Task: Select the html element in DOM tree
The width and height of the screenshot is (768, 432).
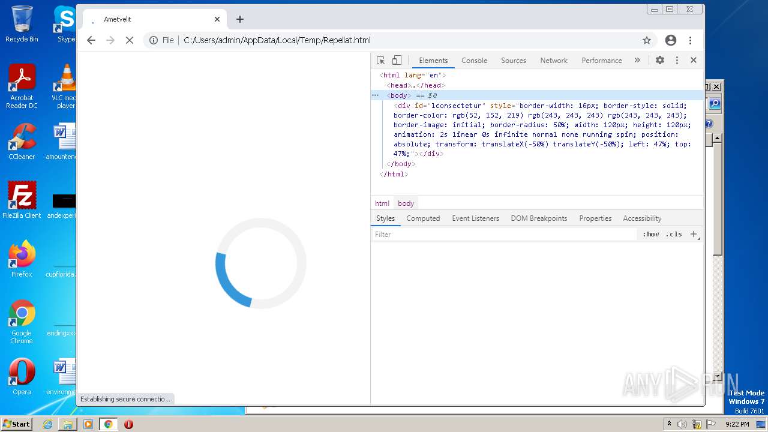Action: (413, 75)
